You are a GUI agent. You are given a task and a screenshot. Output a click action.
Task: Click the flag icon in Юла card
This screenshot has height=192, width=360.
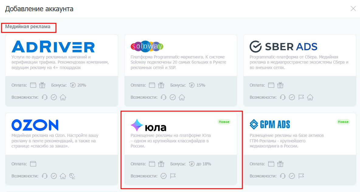coord(173,176)
